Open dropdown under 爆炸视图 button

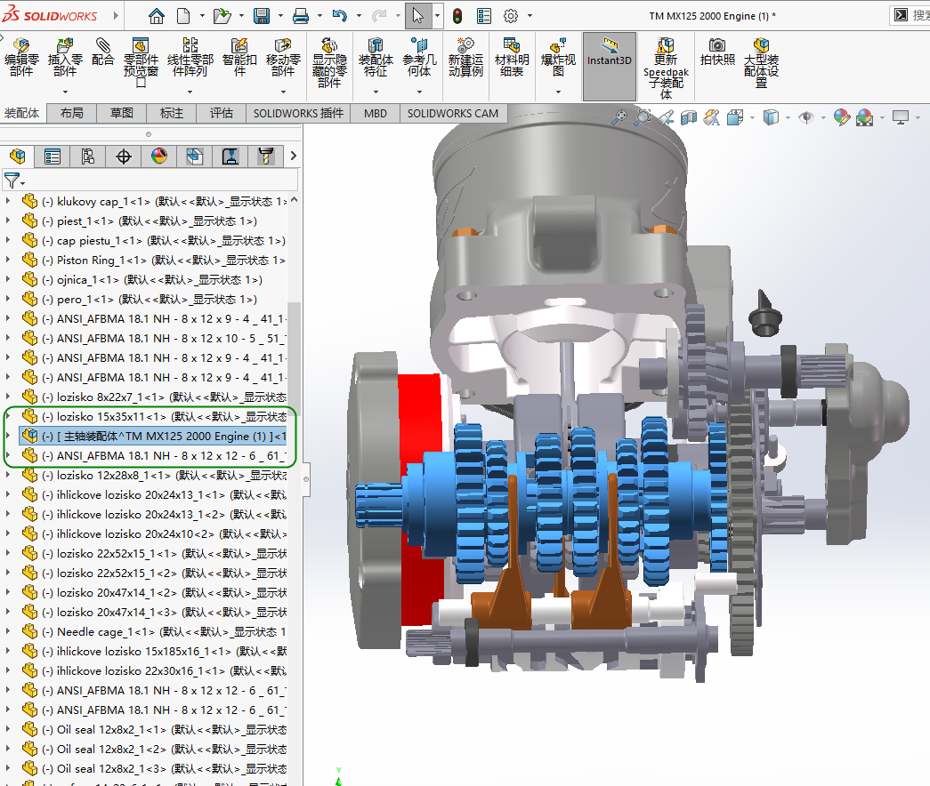tap(558, 92)
